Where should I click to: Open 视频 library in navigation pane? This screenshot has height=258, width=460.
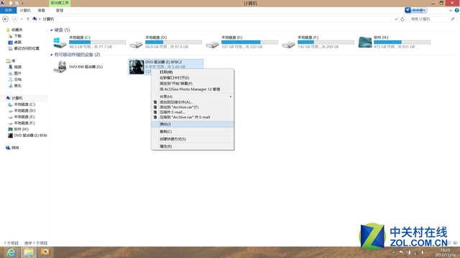[x=17, y=67]
